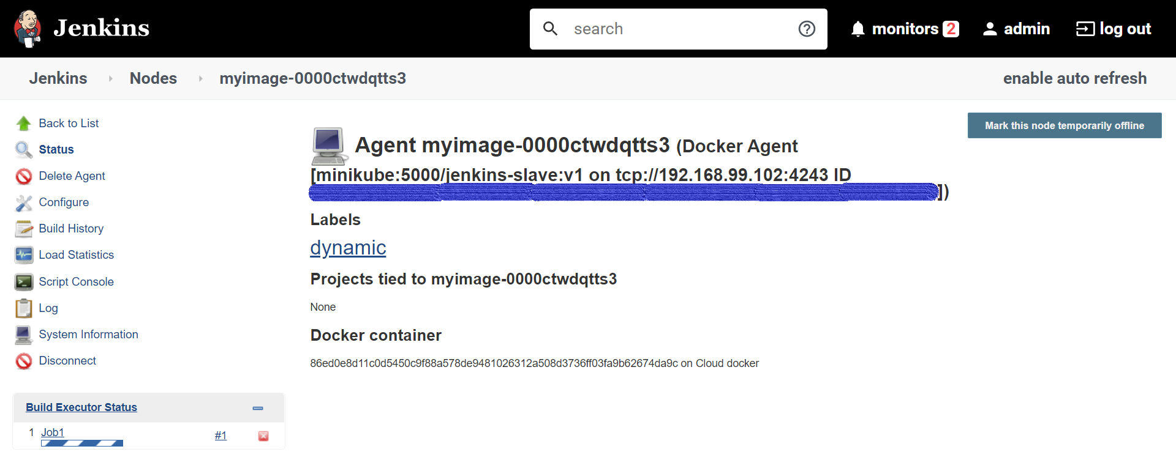Open the Status magnifier icon
The height and width of the screenshot is (460, 1176).
(24, 150)
